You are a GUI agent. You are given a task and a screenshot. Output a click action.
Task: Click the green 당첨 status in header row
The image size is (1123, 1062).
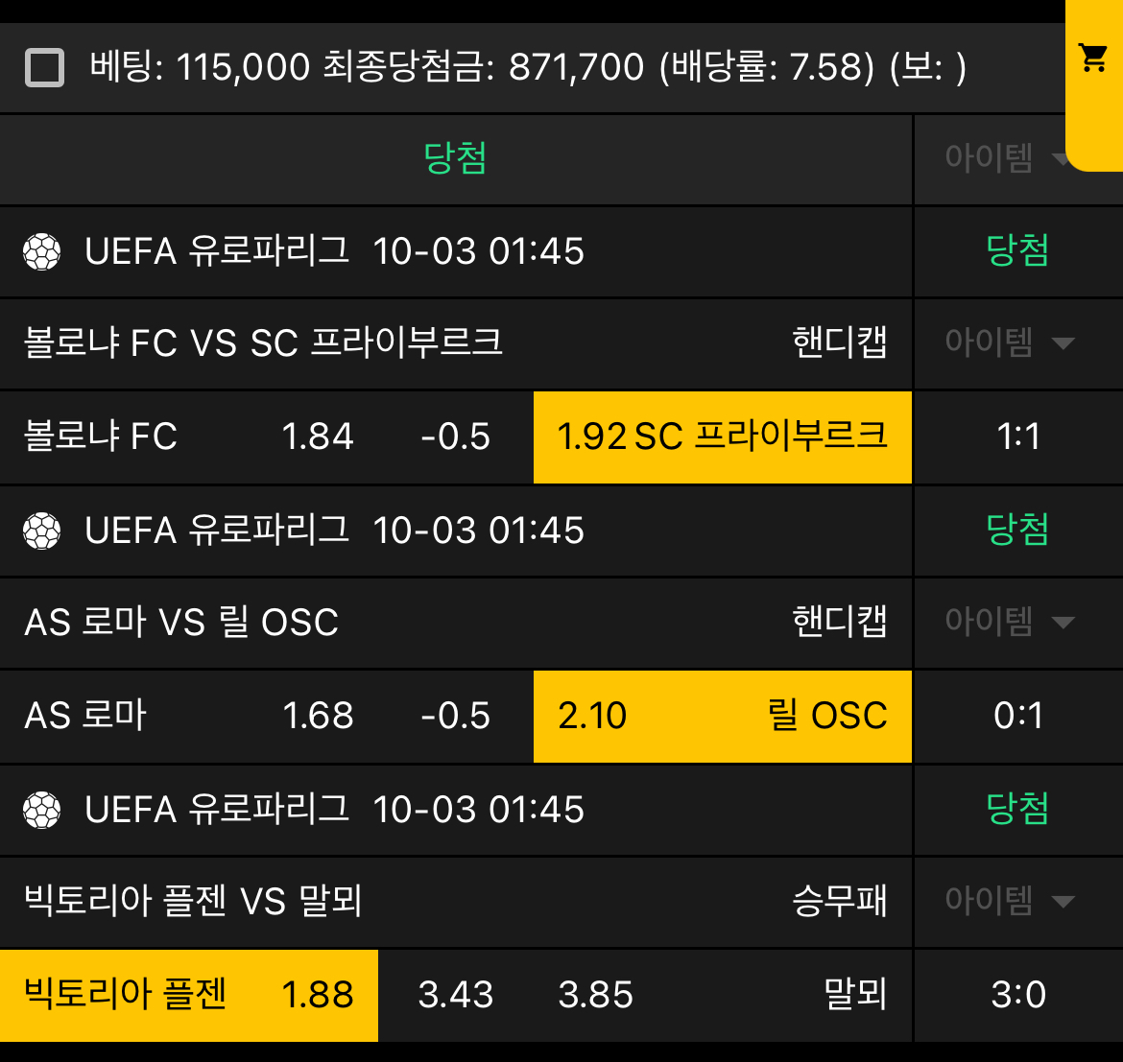456,158
